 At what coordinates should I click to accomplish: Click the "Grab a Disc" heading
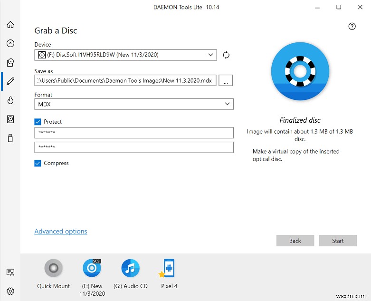coord(56,30)
